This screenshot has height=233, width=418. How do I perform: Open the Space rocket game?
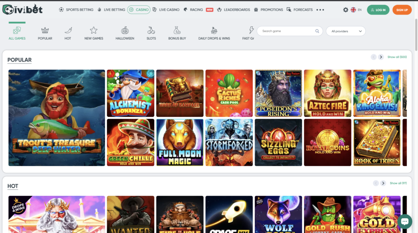pos(229,214)
